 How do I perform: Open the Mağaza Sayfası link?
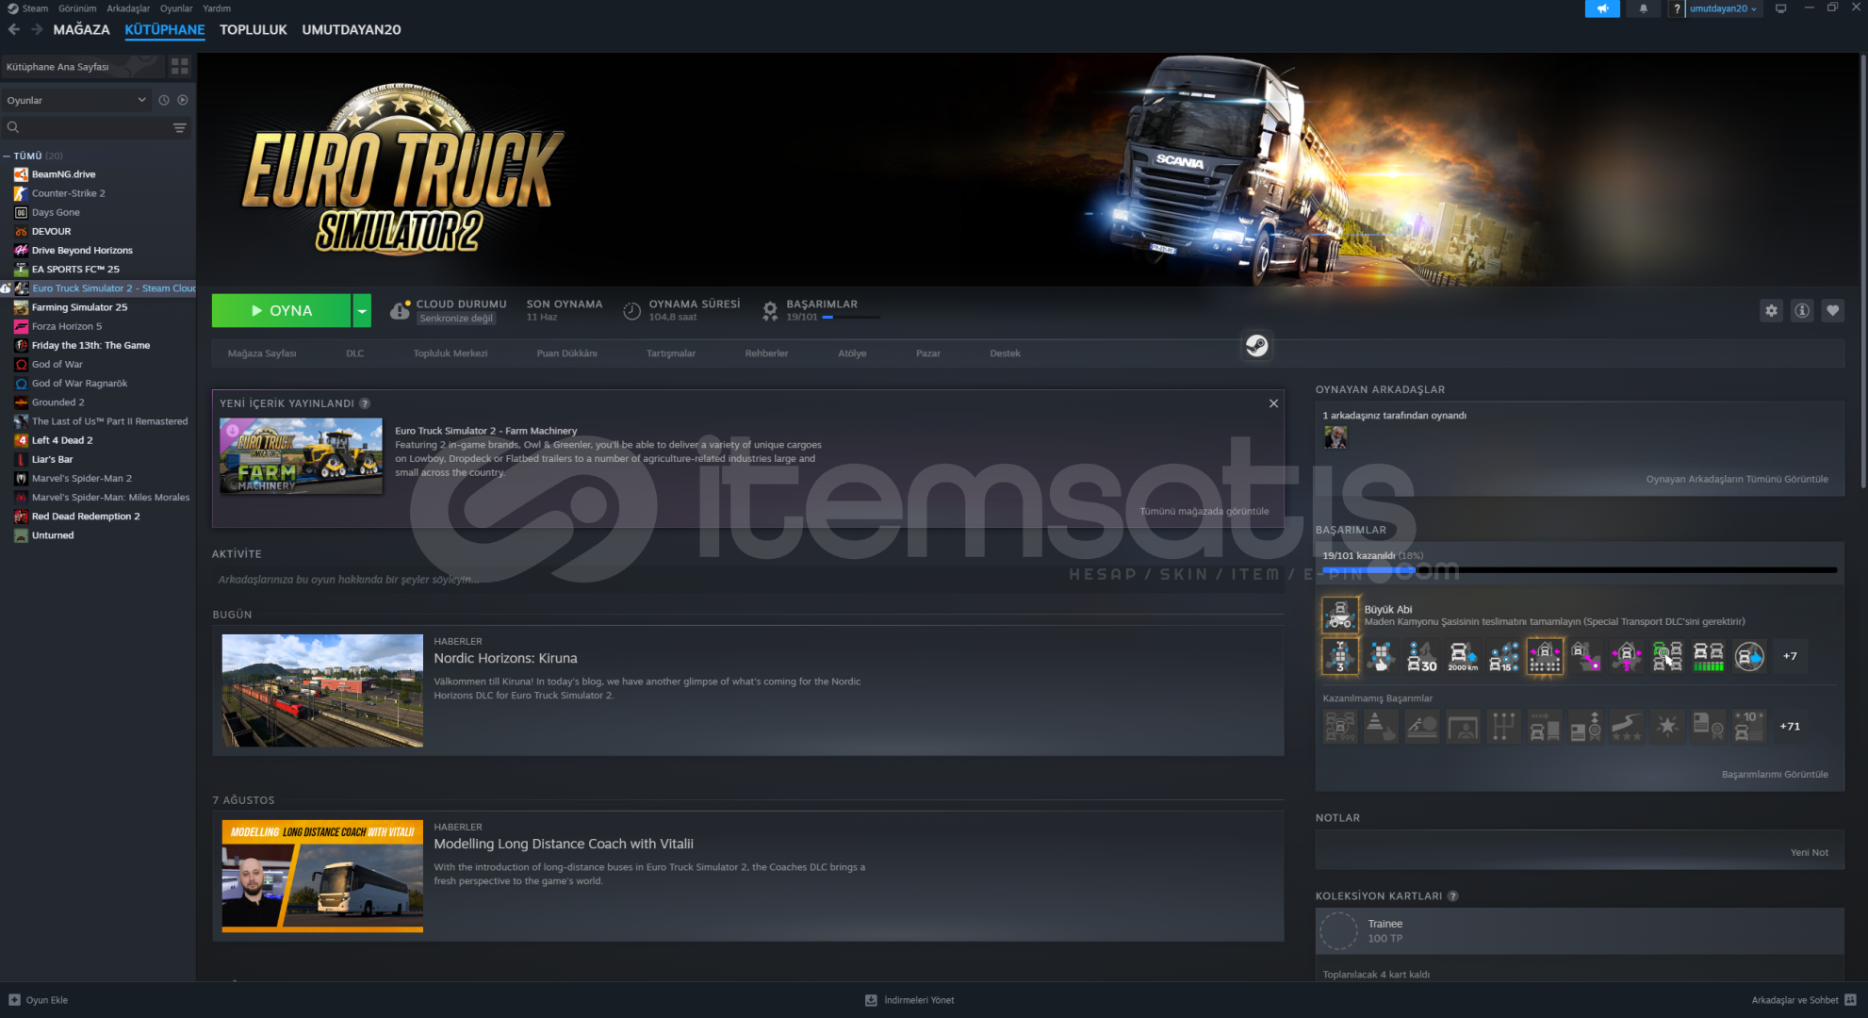[x=262, y=353]
